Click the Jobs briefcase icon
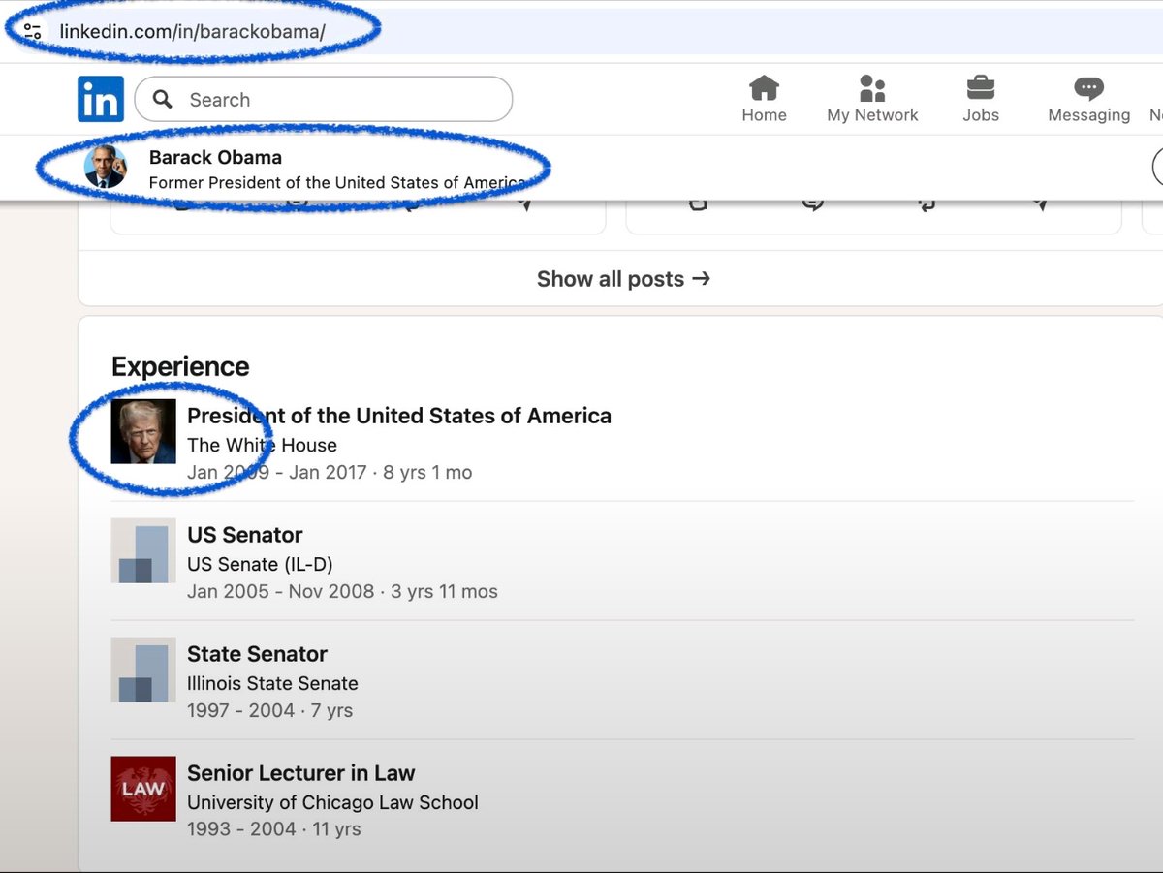1163x873 pixels. point(980,89)
